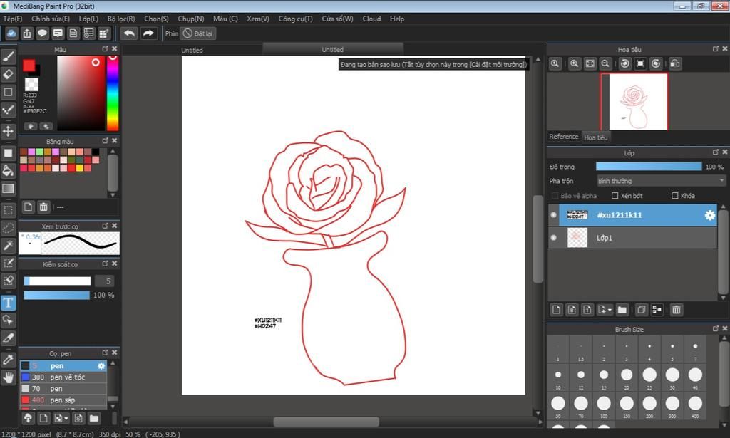Delete the selected layer with trash icon

coord(677,310)
